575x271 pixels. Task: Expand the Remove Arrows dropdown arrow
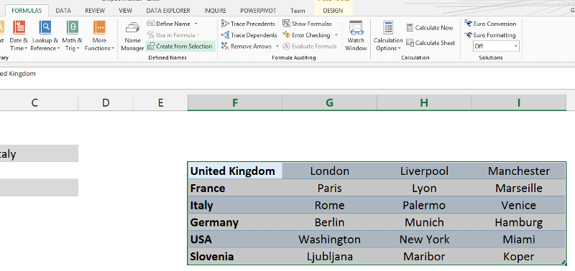coord(277,47)
